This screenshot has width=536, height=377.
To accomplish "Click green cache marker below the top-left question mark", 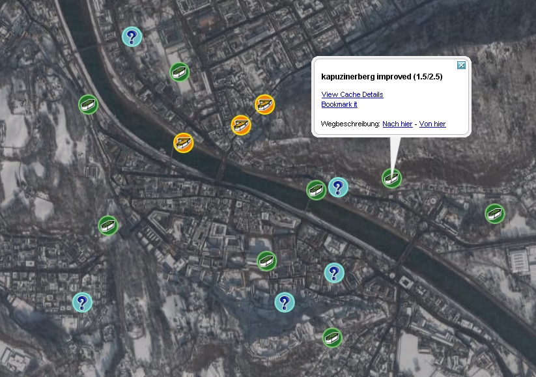I will tap(179, 72).
